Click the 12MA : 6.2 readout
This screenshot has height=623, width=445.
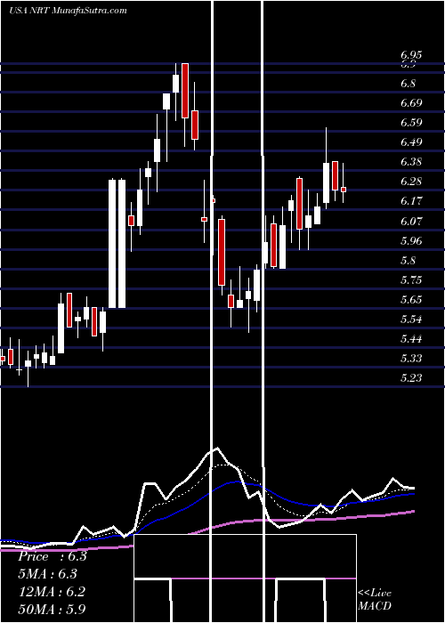(51, 592)
